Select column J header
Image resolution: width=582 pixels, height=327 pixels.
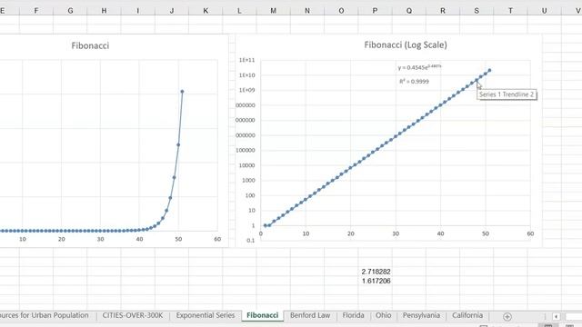[x=172, y=11]
